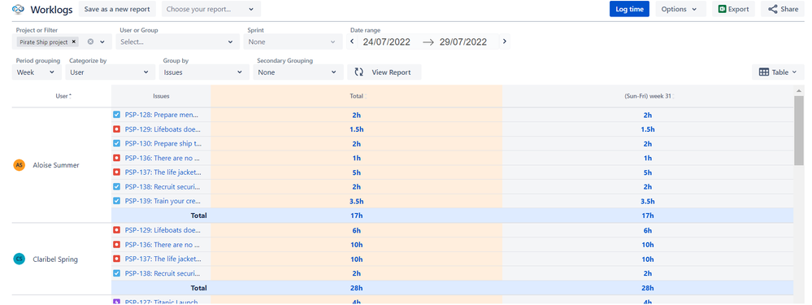This screenshot has width=812, height=305.
Task: Click the bug icon beside Aloise's PSP-136
Action: [x=116, y=158]
